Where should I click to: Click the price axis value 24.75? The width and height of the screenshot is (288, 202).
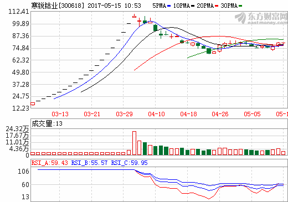click(x=20, y=96)
